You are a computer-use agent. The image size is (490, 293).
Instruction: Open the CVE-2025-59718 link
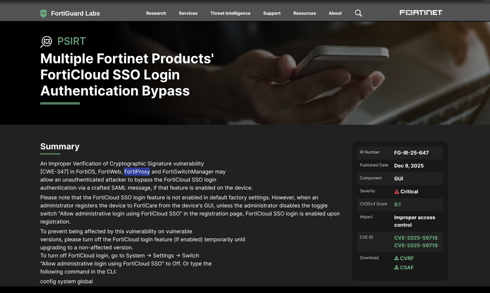tap(416, 238)
